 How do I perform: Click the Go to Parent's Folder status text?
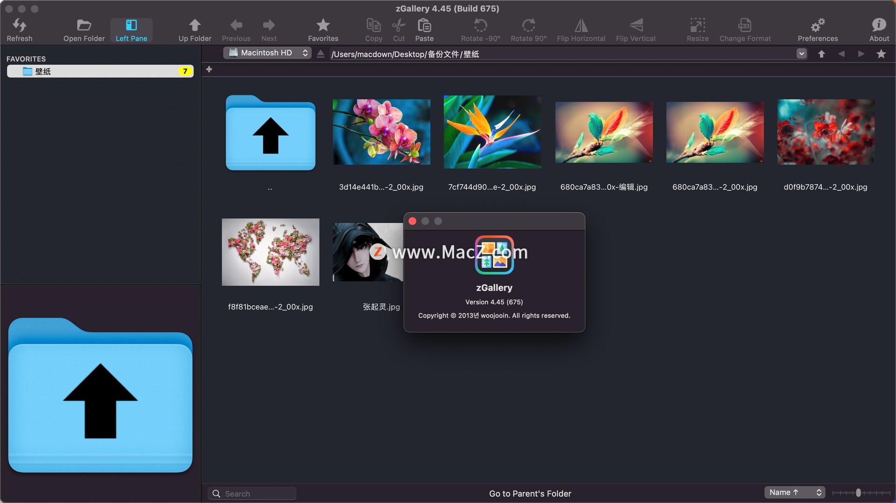(x=530, y=494)
